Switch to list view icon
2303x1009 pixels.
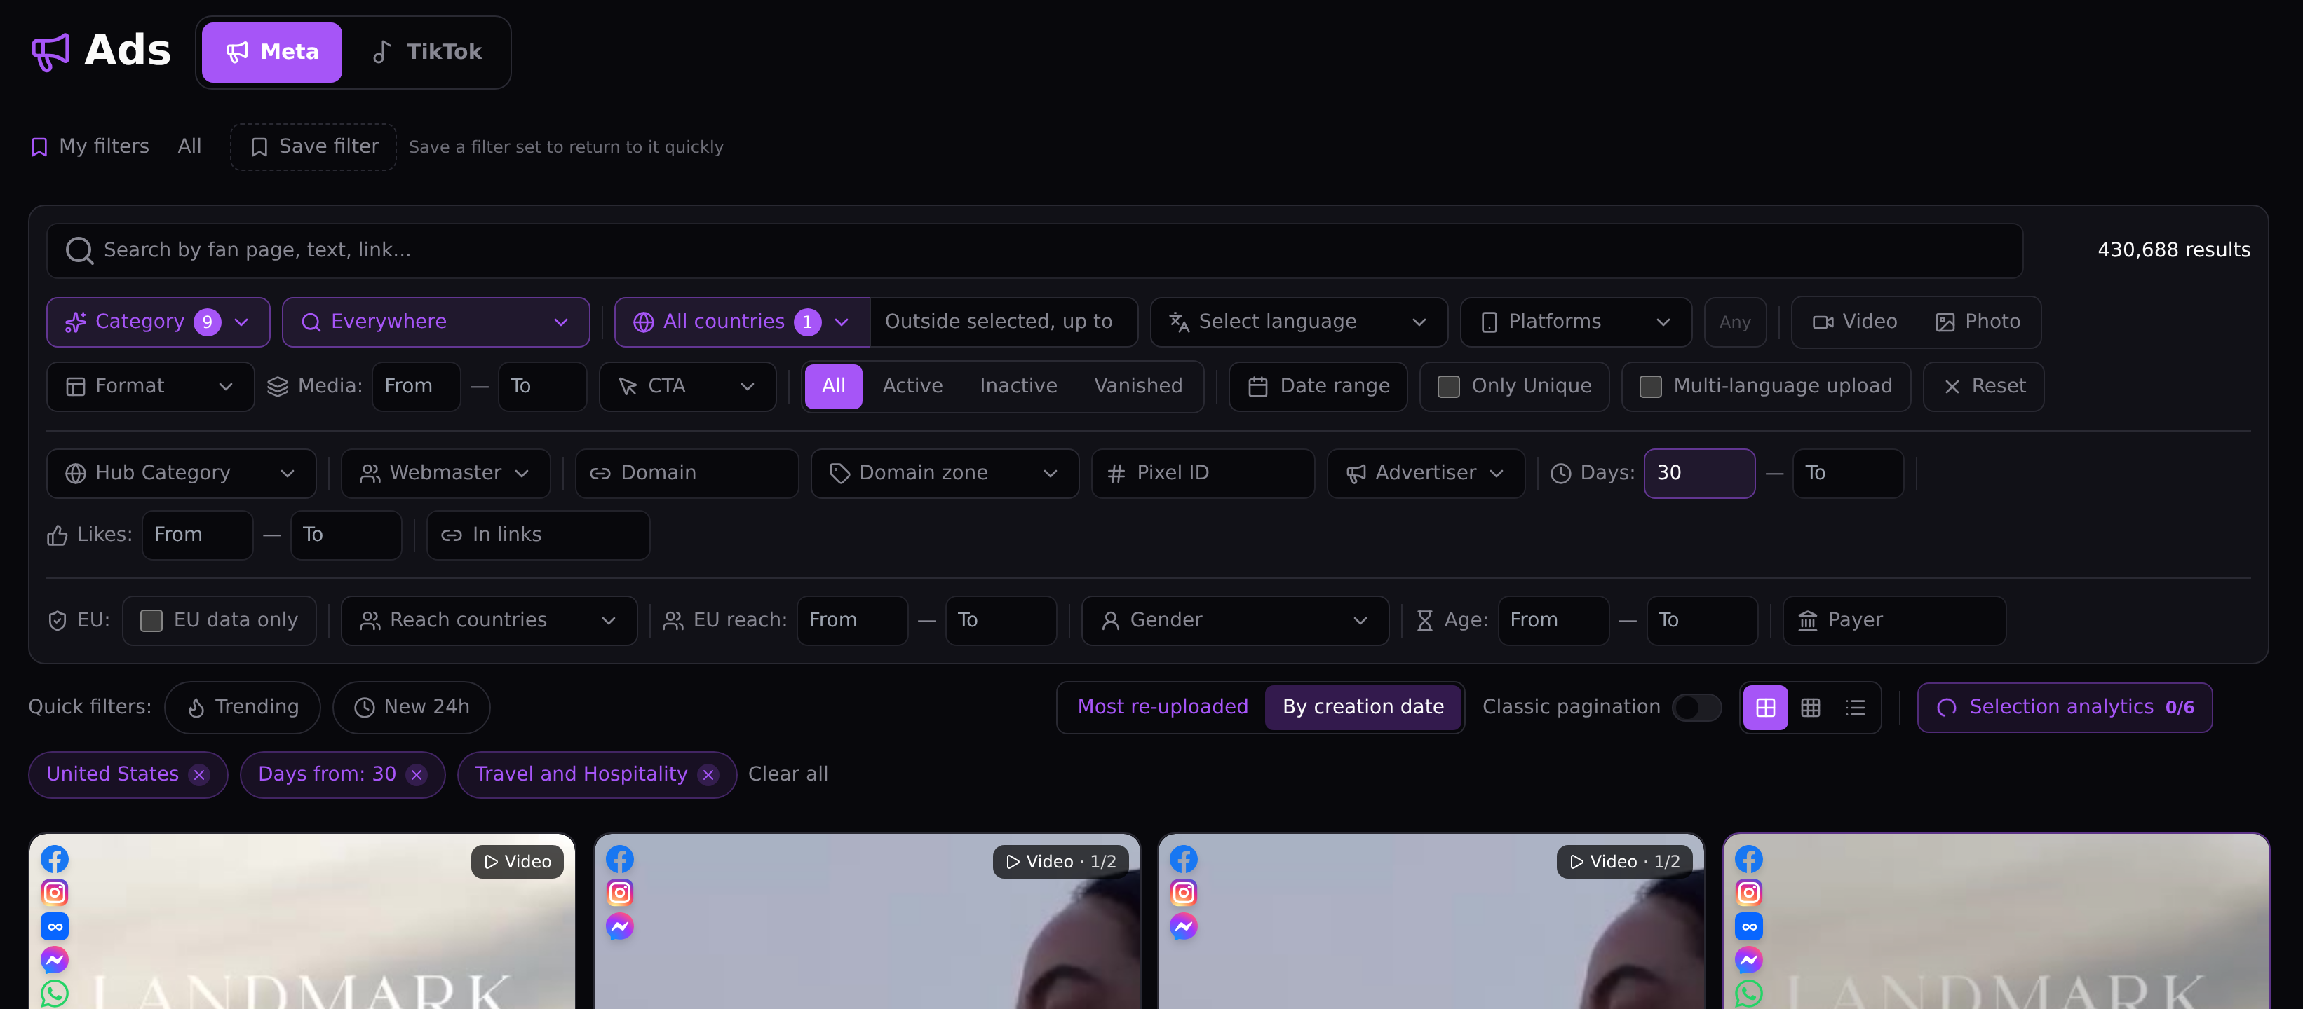(x=1855, y=708)
